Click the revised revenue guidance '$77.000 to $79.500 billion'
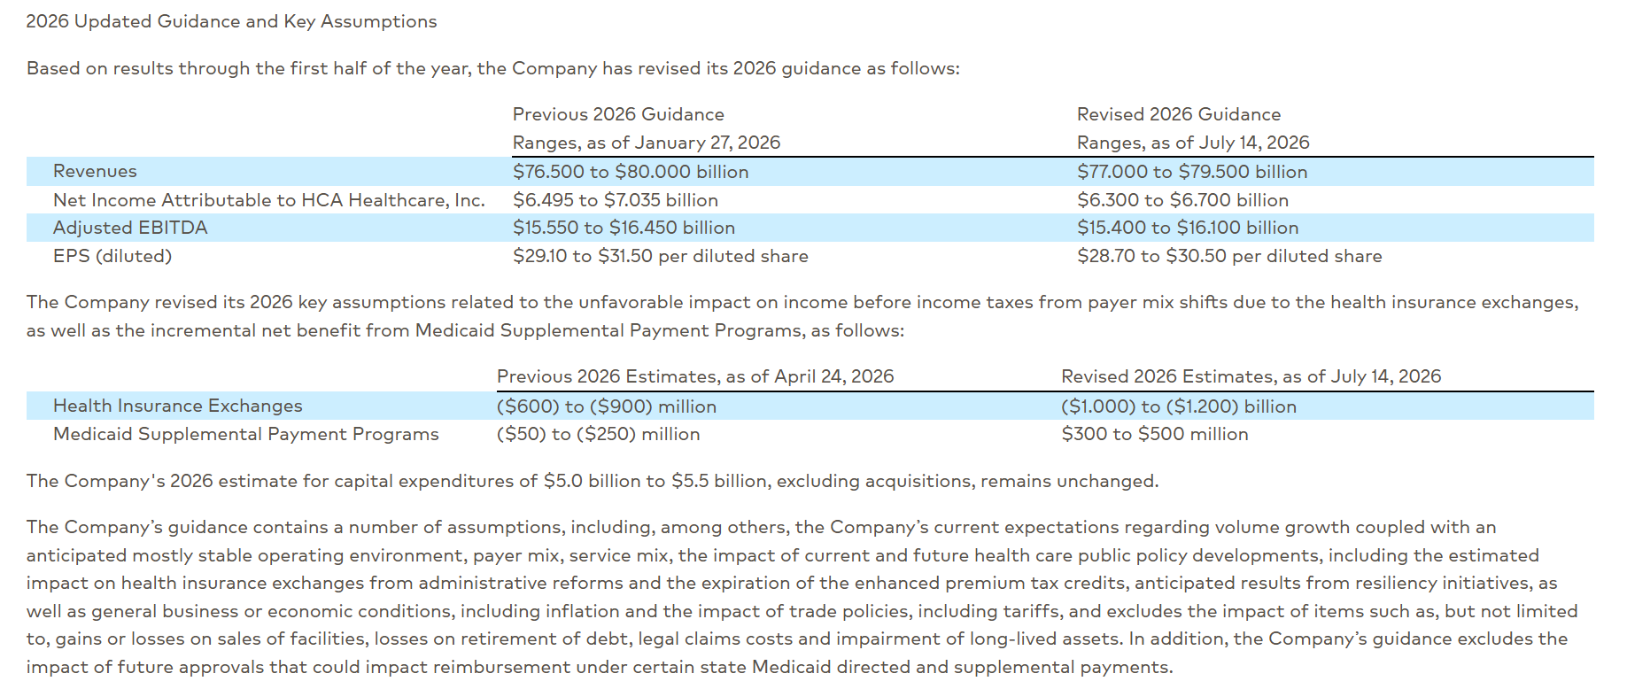The height and width of the screenshot is (689, 1627). point(1192,172)
